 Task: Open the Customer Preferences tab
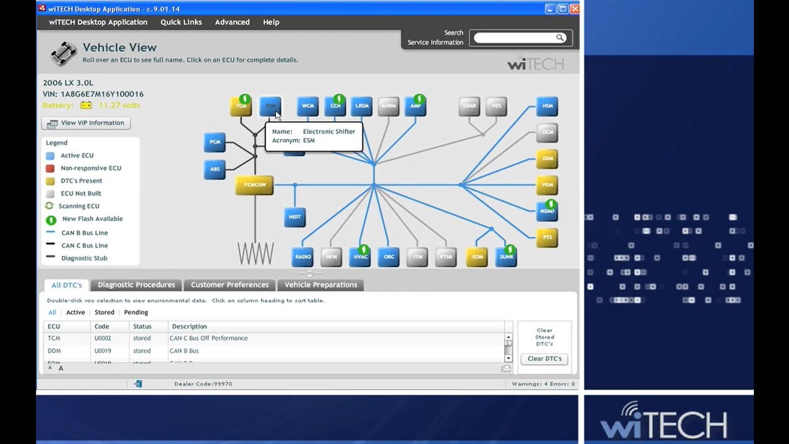tap(230, 285)
